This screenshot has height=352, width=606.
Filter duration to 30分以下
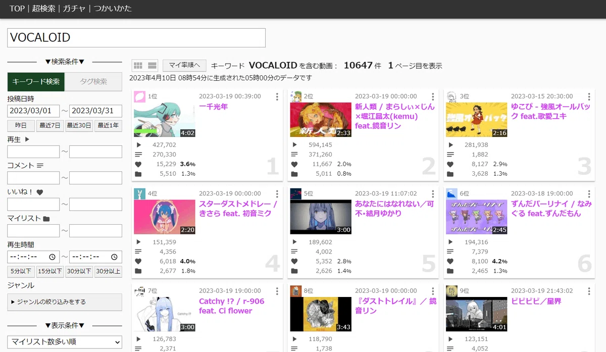click(x=79, y=272)
